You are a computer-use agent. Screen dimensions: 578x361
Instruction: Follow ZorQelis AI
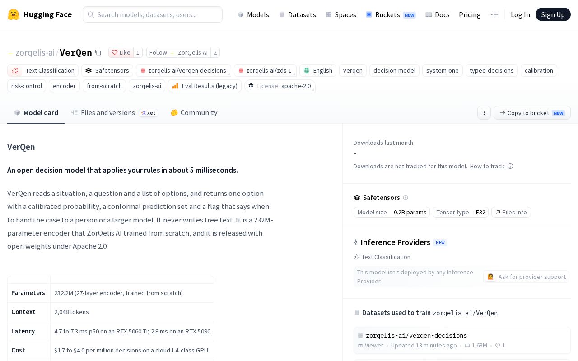(x=178, y=52)
